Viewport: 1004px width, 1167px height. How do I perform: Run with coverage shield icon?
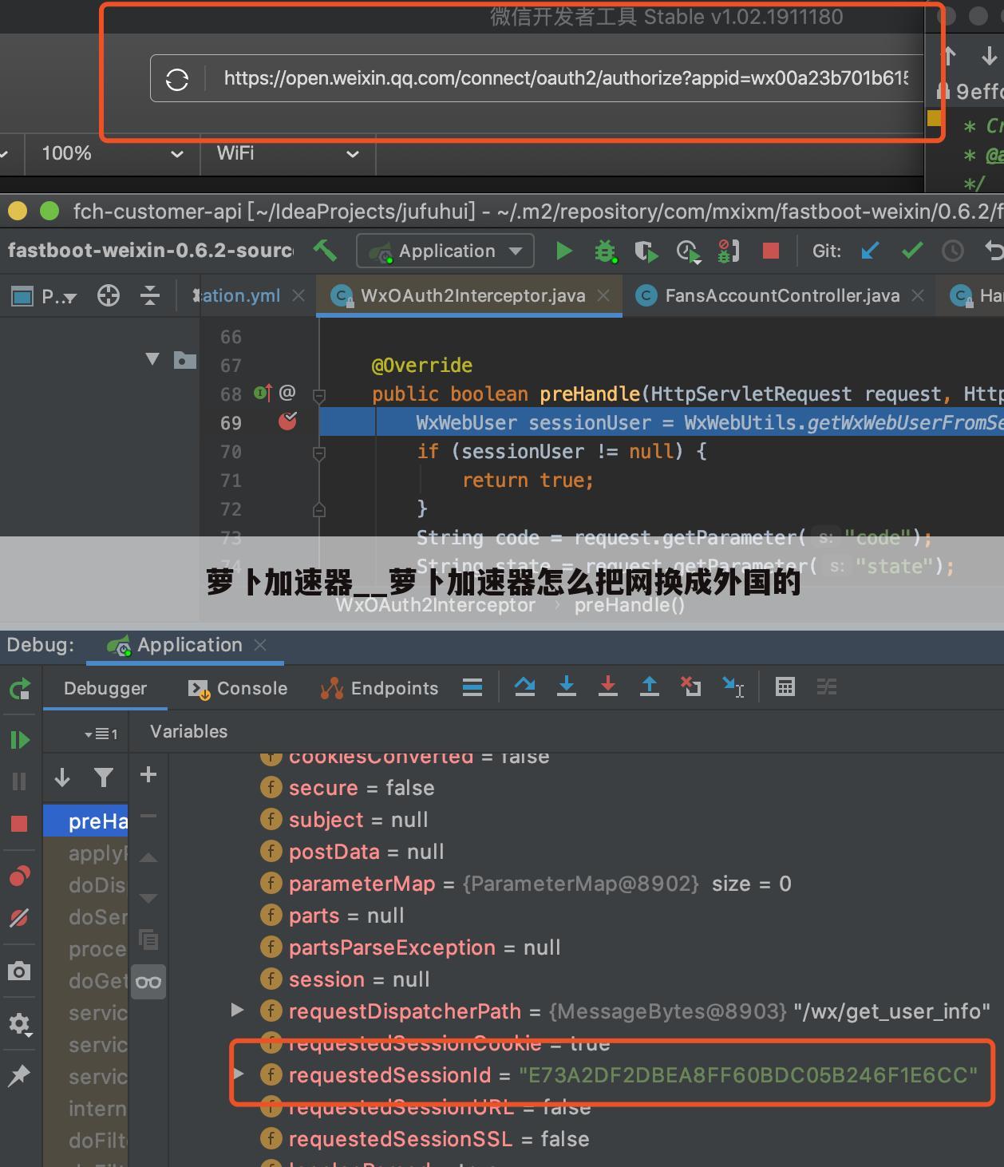point(646,251)
